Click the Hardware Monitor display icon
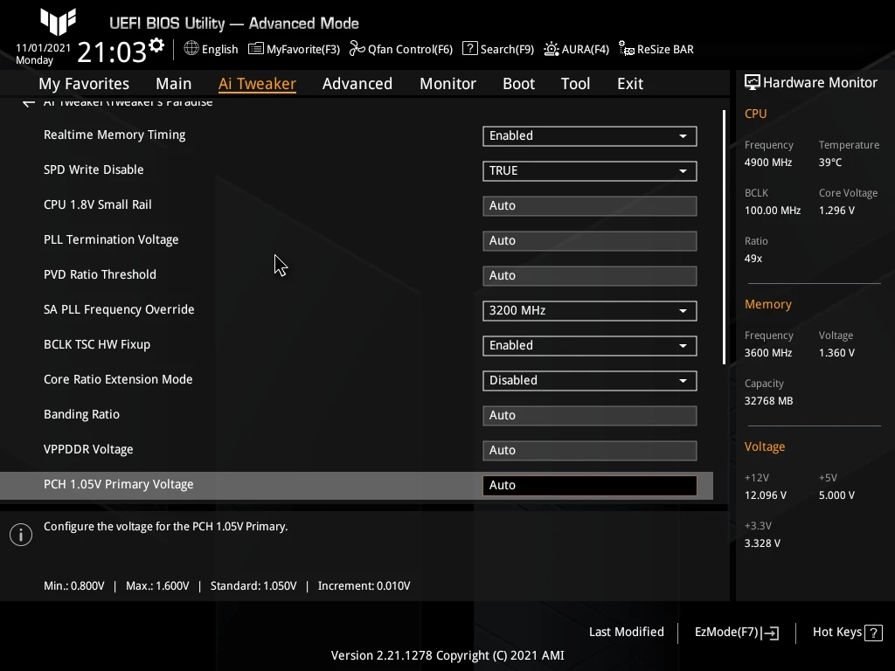Viewport: 895px width, 671px height. [753, 83]
